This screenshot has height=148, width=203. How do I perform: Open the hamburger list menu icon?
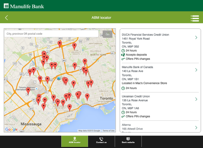[x=195, y=18]
